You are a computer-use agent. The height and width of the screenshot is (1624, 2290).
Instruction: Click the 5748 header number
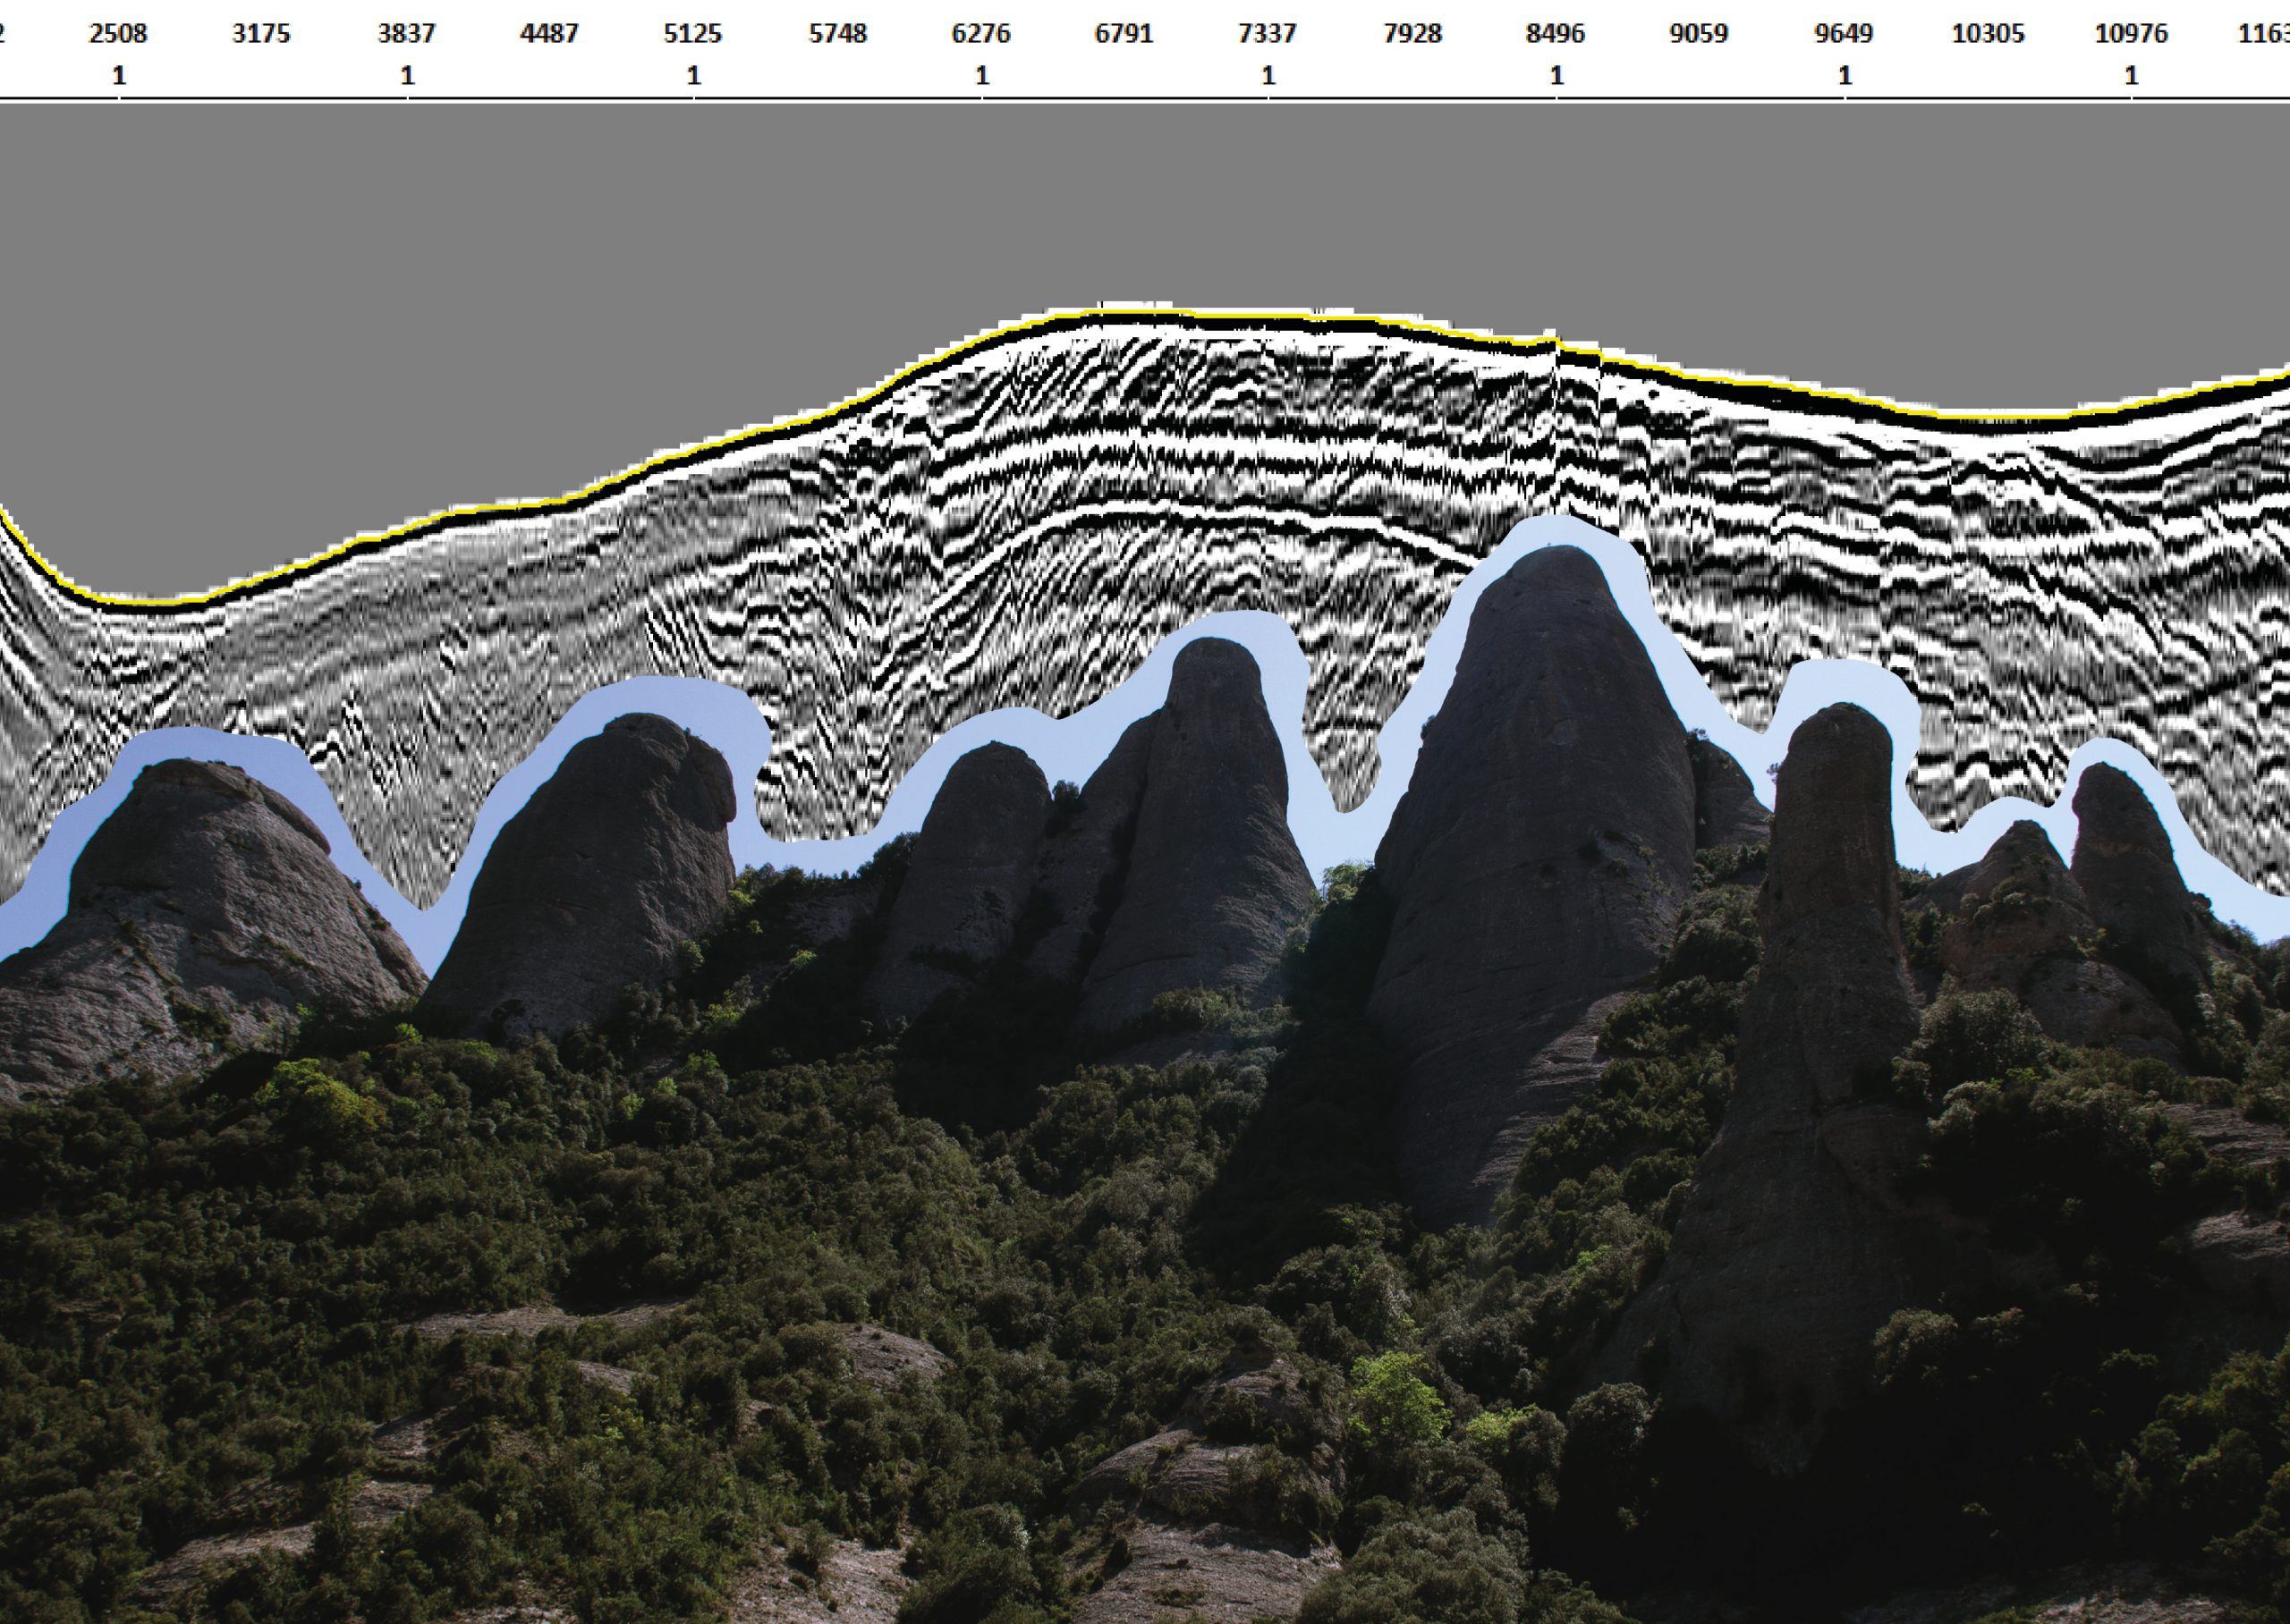837,34
